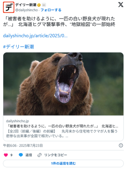The image size is (127, 170).
Task: Click the gold verified badge
Action: pos(39,5)
